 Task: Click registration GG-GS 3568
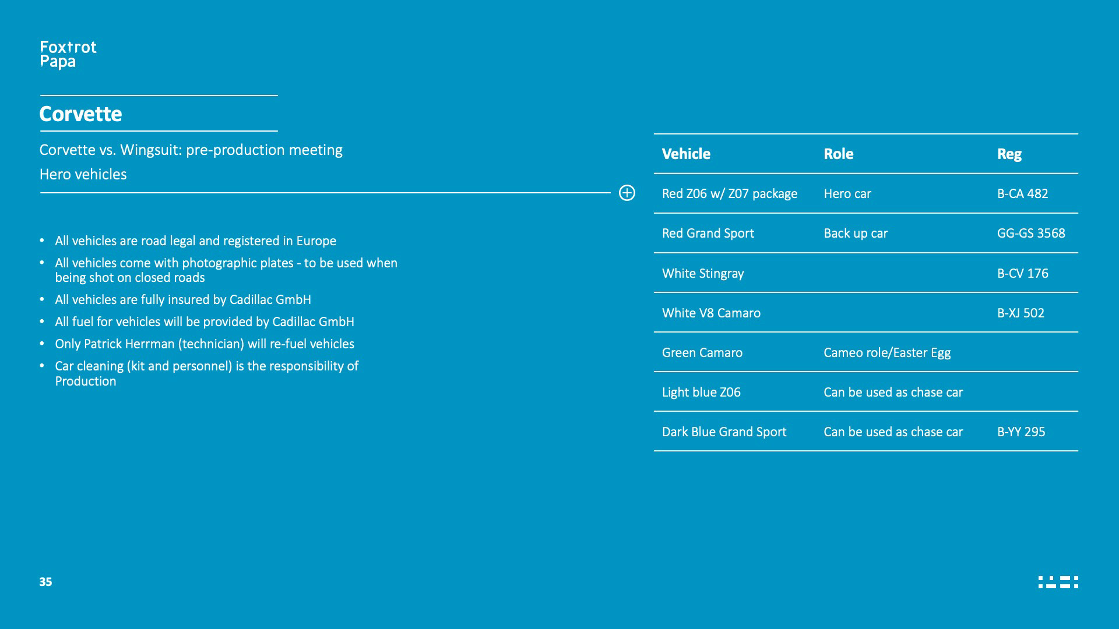pos(1030,233)
